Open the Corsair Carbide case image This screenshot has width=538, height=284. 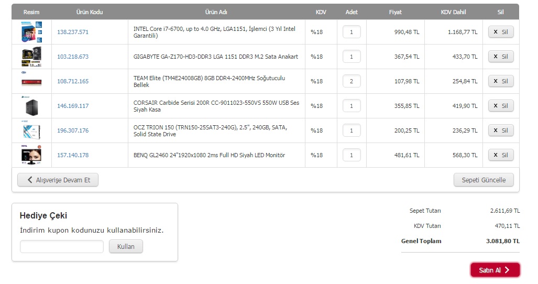point(31,106)
